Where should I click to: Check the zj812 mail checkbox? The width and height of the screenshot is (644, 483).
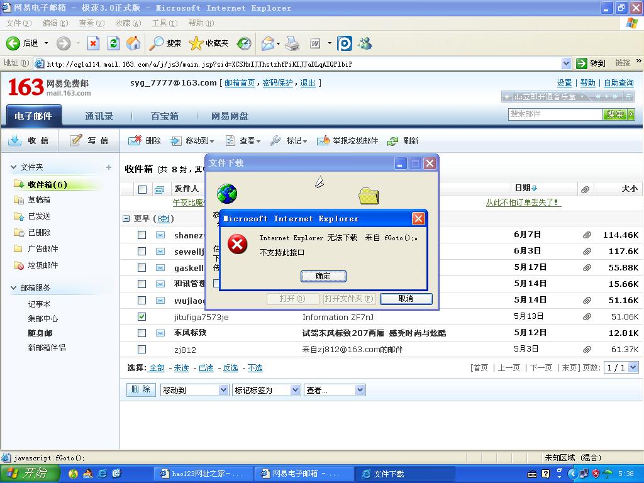[x=142, y=349]
